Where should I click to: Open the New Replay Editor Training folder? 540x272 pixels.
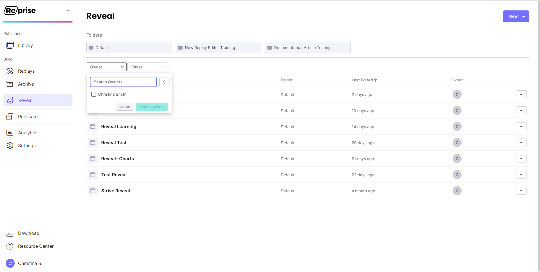(219, 48)
